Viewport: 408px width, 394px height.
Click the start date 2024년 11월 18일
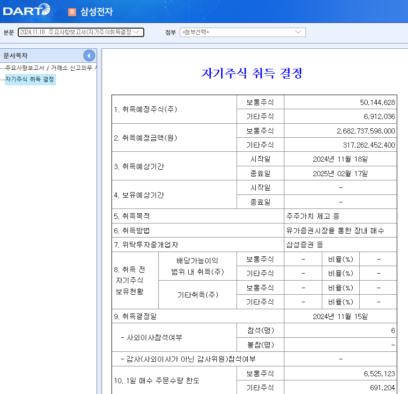[341, 159]
